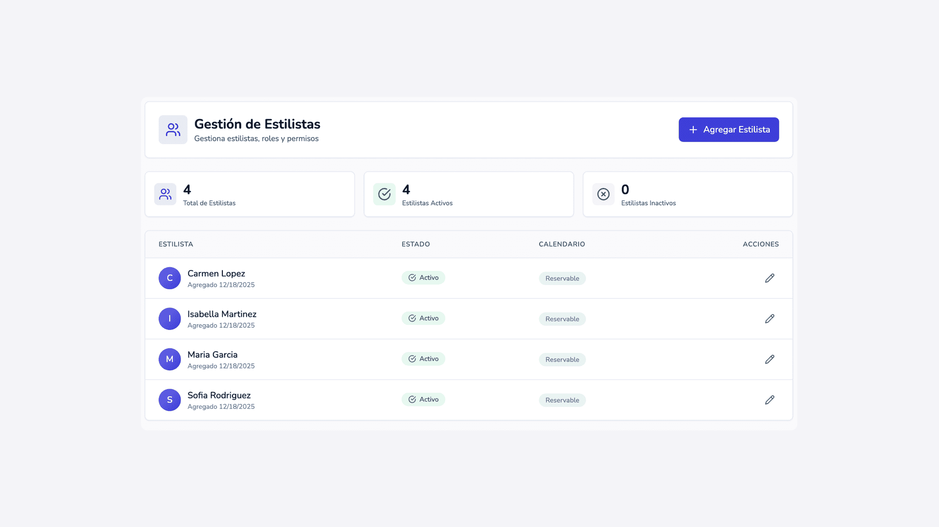939x527 pixels.
Task: Click the Estilistas Activos checkmark icon
Action: point(384,194)
